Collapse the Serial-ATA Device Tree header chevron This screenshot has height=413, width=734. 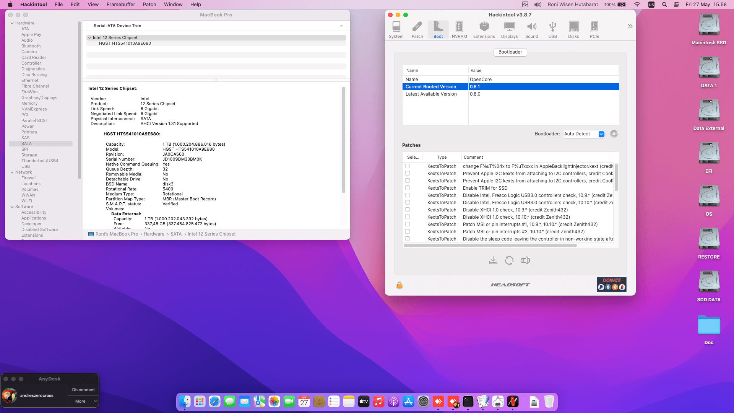(x=341, y=26)
